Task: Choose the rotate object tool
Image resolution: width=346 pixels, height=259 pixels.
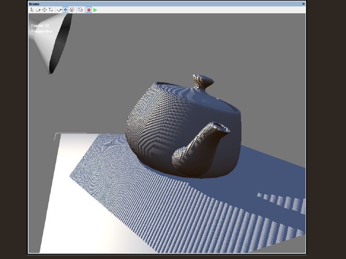Action: tap(38, 9)
